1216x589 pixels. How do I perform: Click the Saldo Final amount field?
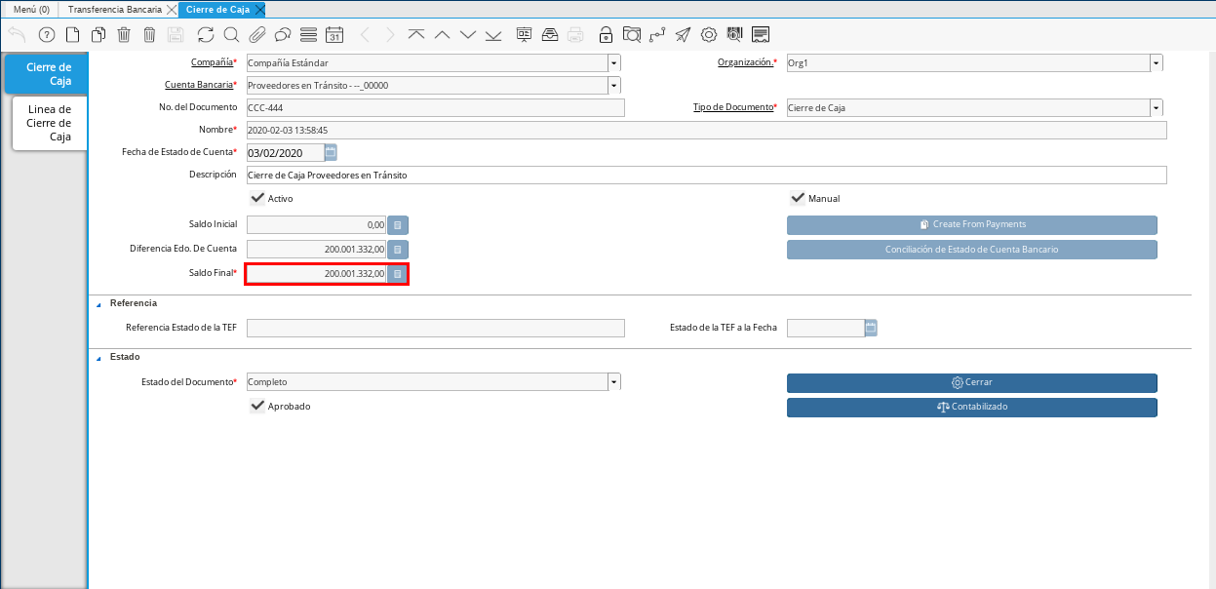coord(317,275)
